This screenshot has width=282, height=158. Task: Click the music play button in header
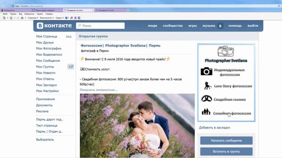(x=220, y=26)
